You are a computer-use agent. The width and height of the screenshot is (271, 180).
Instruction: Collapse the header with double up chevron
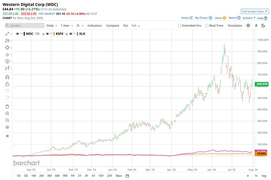coord(256,26)
